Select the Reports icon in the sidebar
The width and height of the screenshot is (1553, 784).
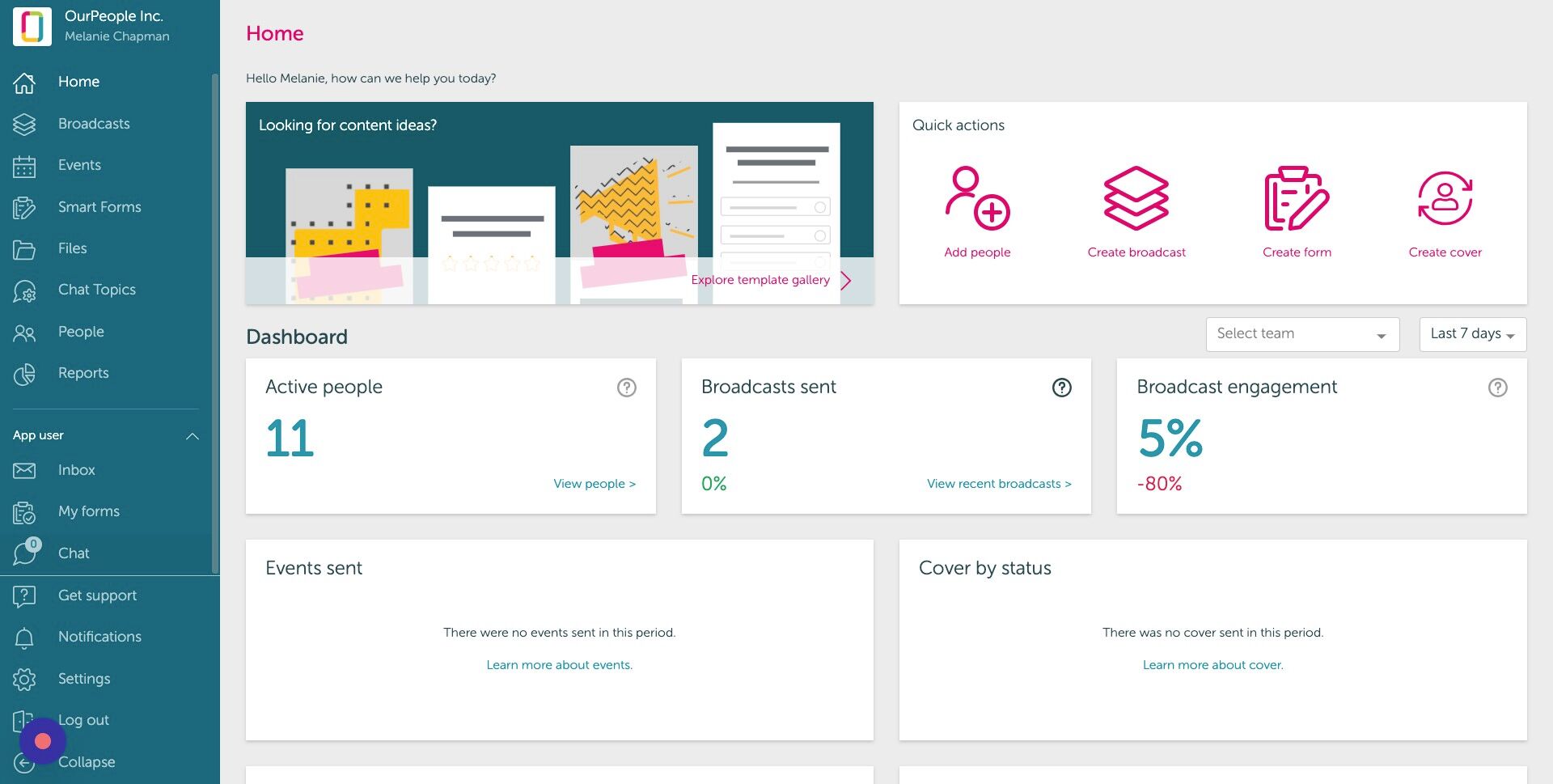[x=24, y=372]
